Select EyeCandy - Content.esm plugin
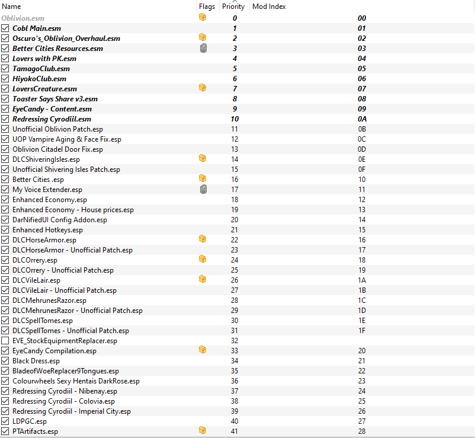Viewport: 475px width, 438px height. [x=52, y=109]
